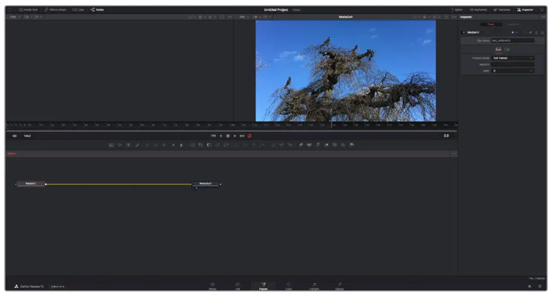The image size is (549, 298).
Task: Open project home icon at bottom right
Action: [529, 286]
